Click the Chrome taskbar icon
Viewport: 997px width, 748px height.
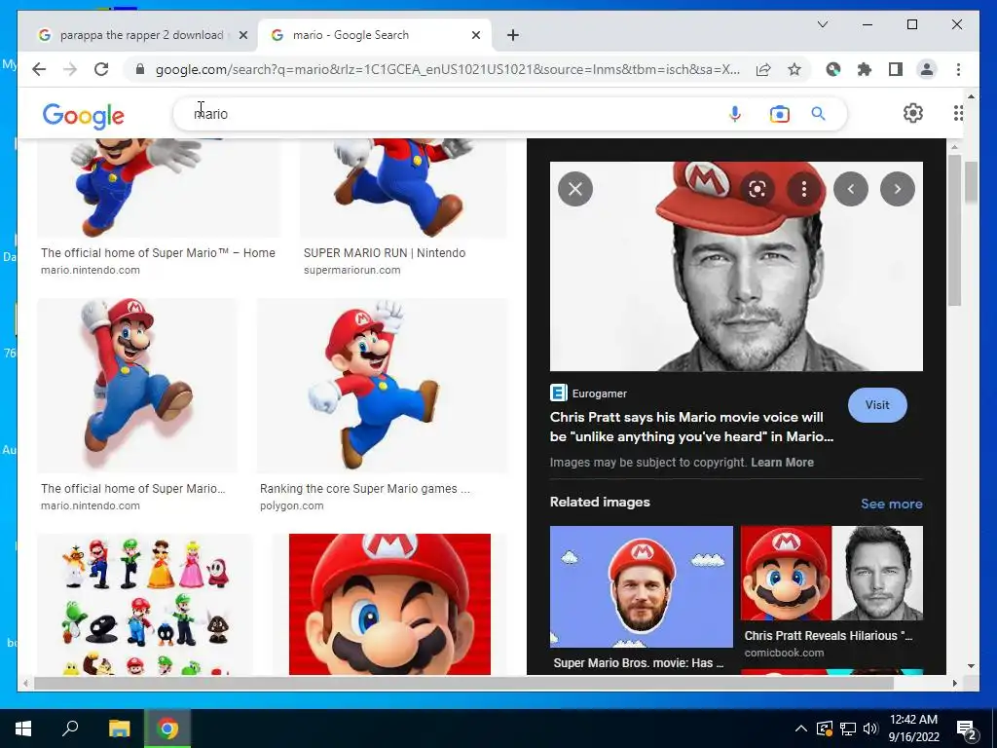(167, 729)
